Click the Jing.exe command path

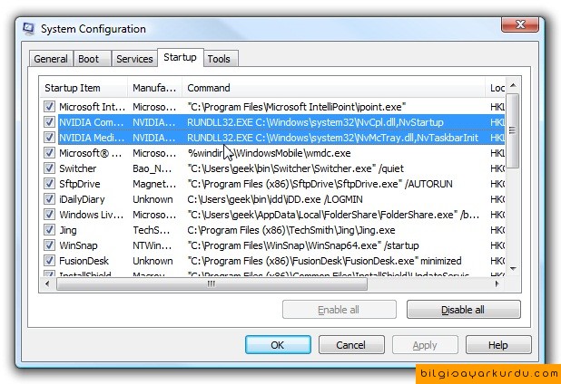pos(290,230)
